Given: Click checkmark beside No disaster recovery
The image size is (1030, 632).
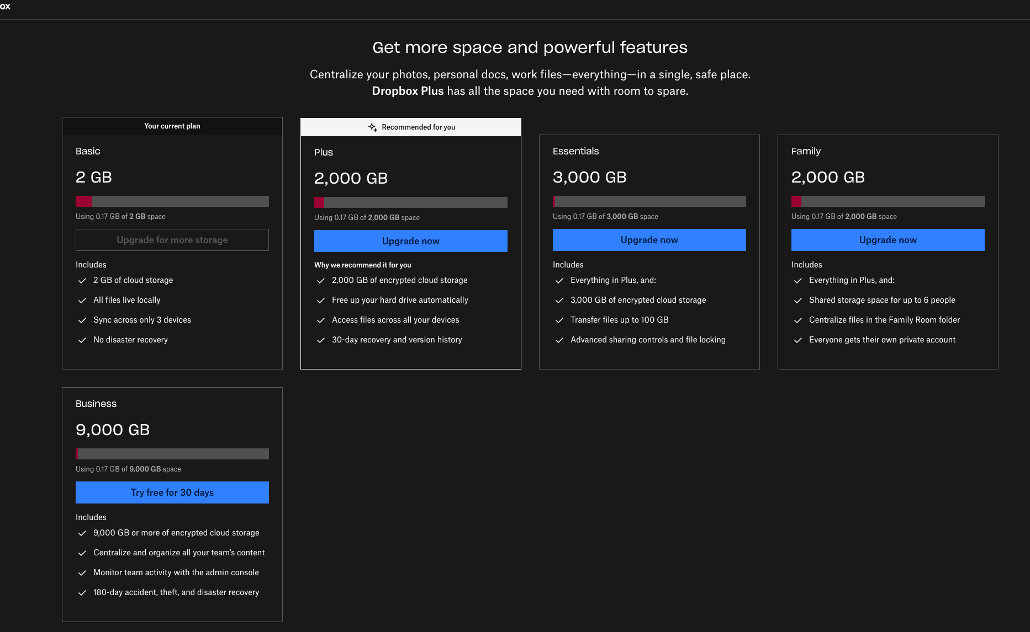Looking at the screenshot, I should click(x=82, y=340).
